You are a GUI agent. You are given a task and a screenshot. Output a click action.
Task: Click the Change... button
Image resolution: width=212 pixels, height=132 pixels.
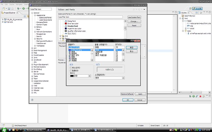pyautogui.click(x=134, y=21)
